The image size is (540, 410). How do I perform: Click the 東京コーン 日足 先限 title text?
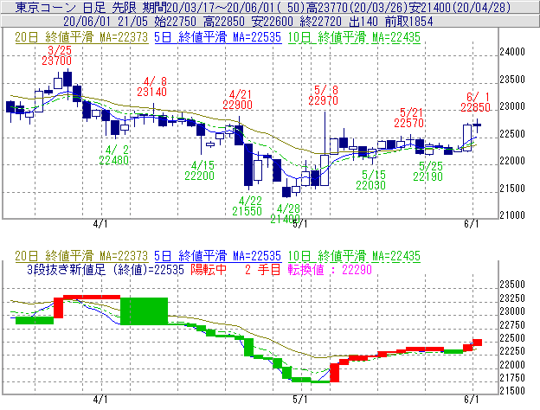pyautogui.click(x=76, y=7)
